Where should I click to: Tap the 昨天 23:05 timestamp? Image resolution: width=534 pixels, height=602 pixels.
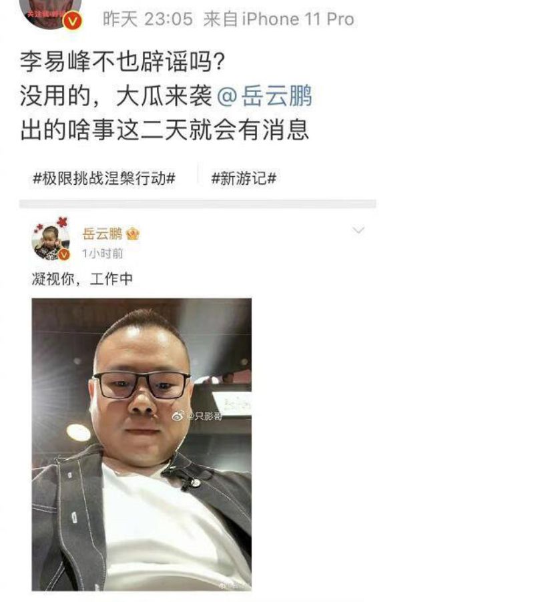pyautogui.click(x=148, y=19)
